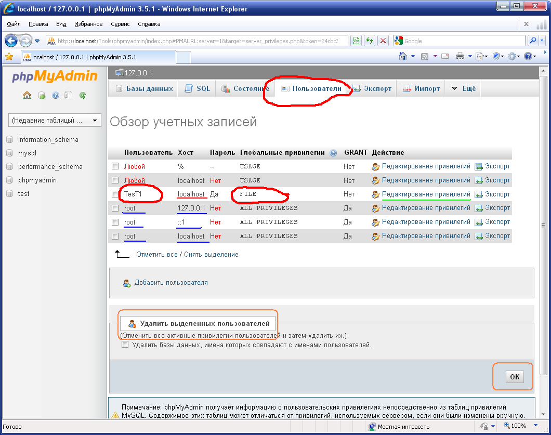Click the information_schema database icon
Image resolution: width=551 pixels, height=435 pixels.
point(10,140)
